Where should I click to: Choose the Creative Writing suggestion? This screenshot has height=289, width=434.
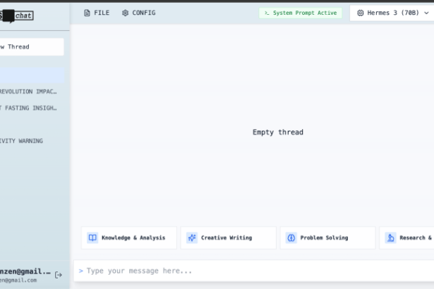point(229,238)
